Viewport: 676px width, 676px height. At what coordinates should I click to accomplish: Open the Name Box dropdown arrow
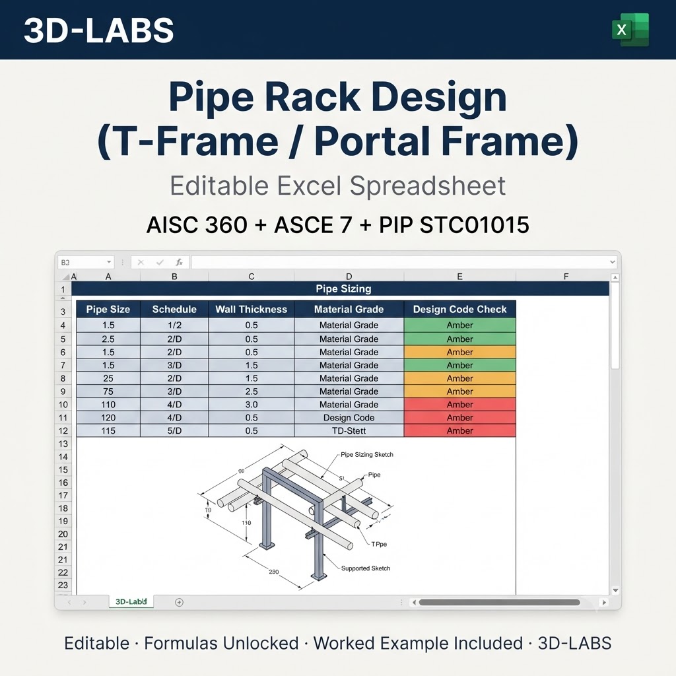[109, 262]
